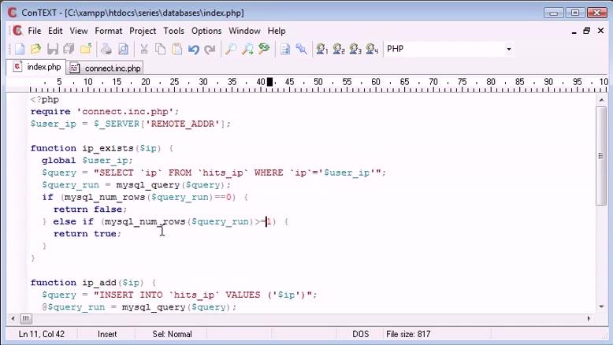The height and width of the screenshot is (345, 613).
Task: Copy selection using the Copy icon
Action: point(160,50)
